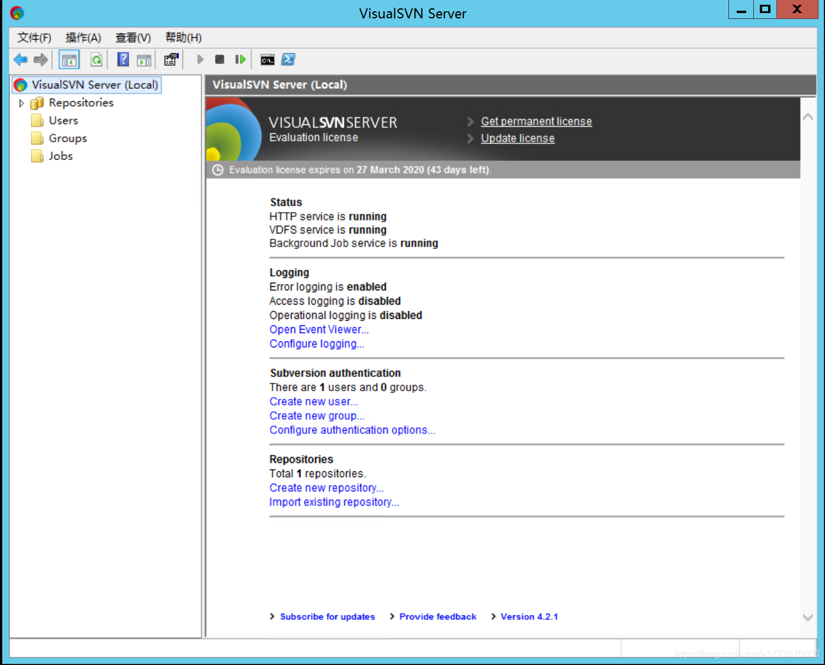Screen dimensions: 825x665
Task: Click the scrollbar down arrow in dashboard
Action: [x=808, y=617]
